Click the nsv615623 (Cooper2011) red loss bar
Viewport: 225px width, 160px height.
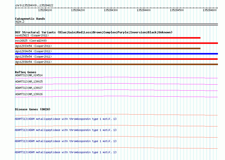pyautogui.click(x=108, y=38)
